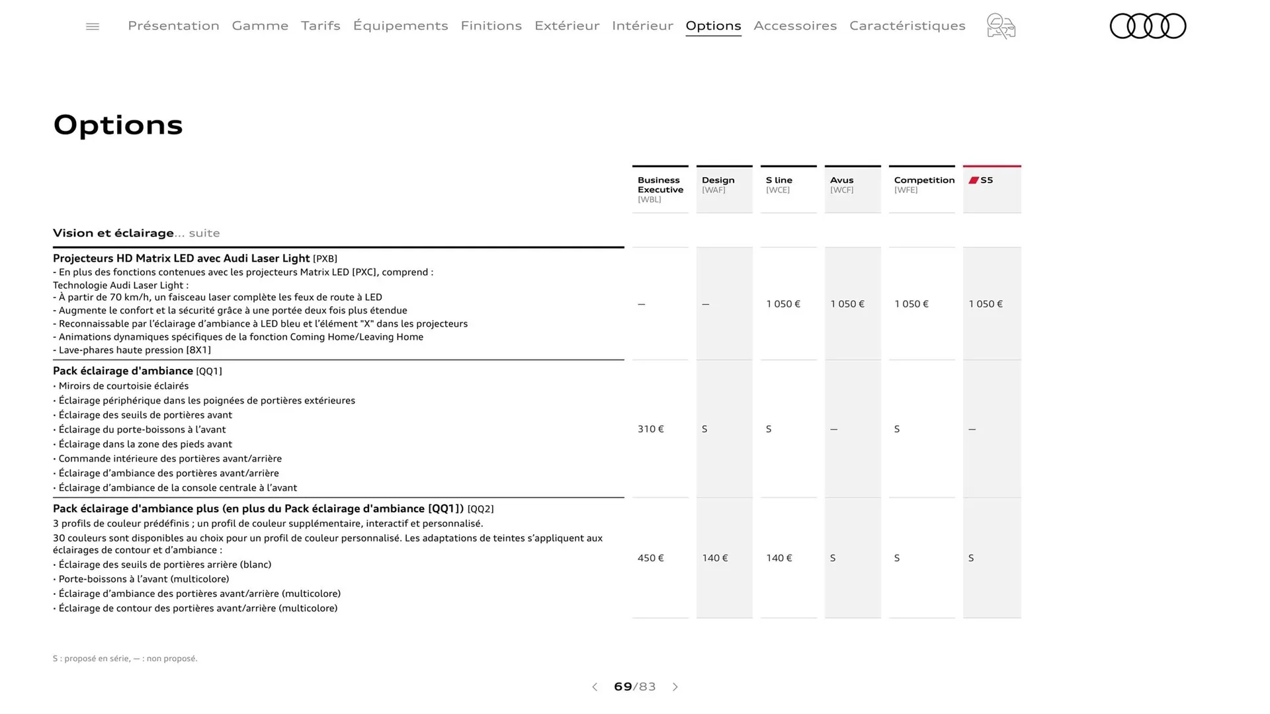Click the Design [WAF] column header
1270x714 pixels.
tap(724, 189)
